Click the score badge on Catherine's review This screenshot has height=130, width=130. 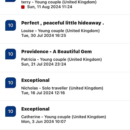coord(11,111)
